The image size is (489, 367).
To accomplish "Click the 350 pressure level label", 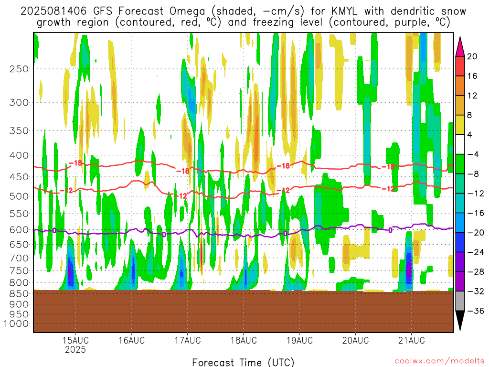I will 19,131.
